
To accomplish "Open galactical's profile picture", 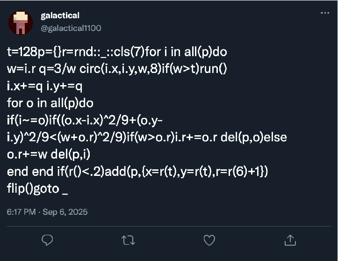I will [20, 22].
